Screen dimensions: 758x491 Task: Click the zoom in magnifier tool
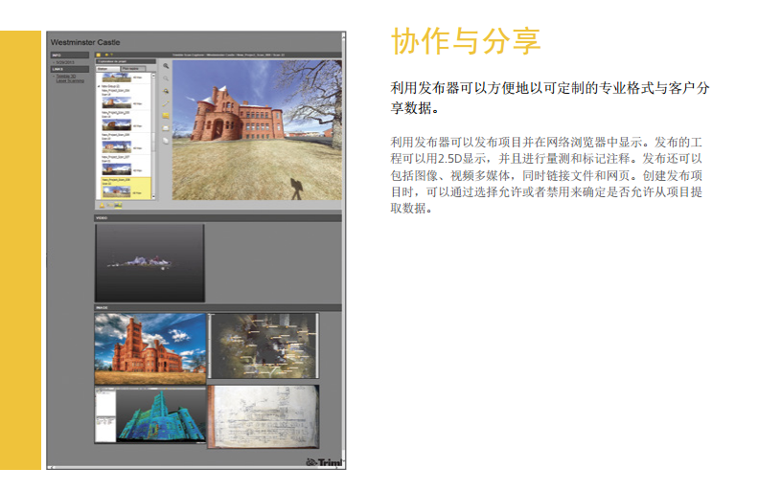pyautogui.click(x=165, y=66)
